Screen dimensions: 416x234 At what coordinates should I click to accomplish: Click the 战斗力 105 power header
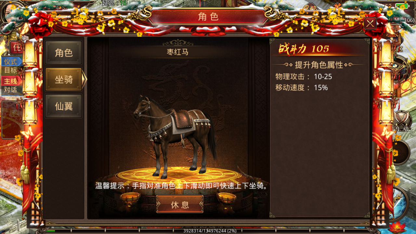click(304, 49)
